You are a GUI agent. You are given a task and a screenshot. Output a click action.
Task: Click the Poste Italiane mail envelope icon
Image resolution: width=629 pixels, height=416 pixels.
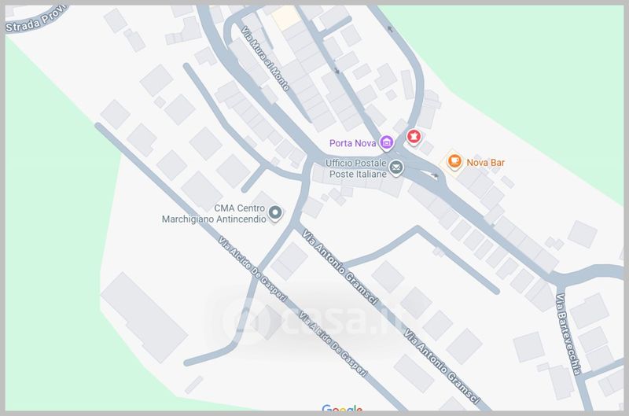pos(396,168)
